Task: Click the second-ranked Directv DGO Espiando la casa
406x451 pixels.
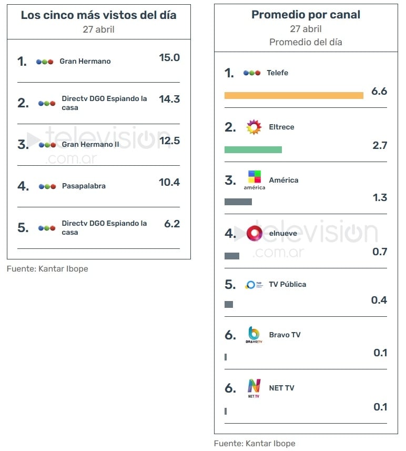Action: point(104,103)
